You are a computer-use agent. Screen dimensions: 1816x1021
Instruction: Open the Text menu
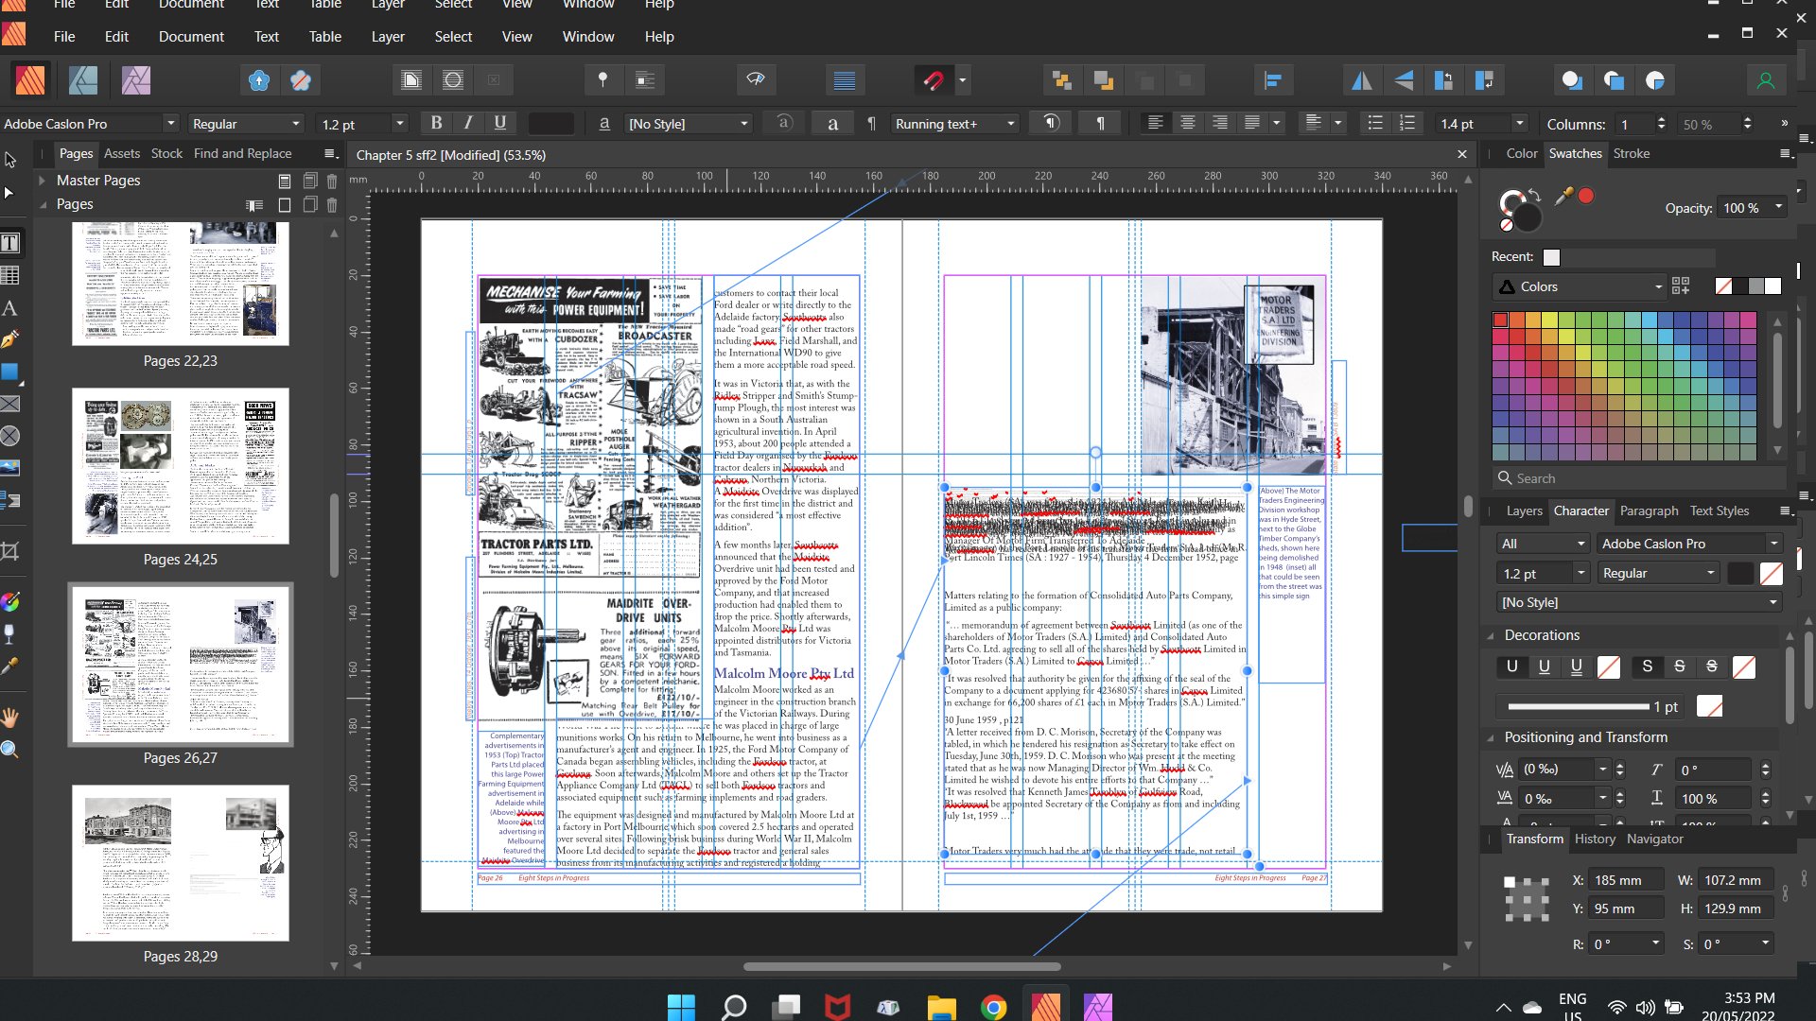(x=266, y=37)
